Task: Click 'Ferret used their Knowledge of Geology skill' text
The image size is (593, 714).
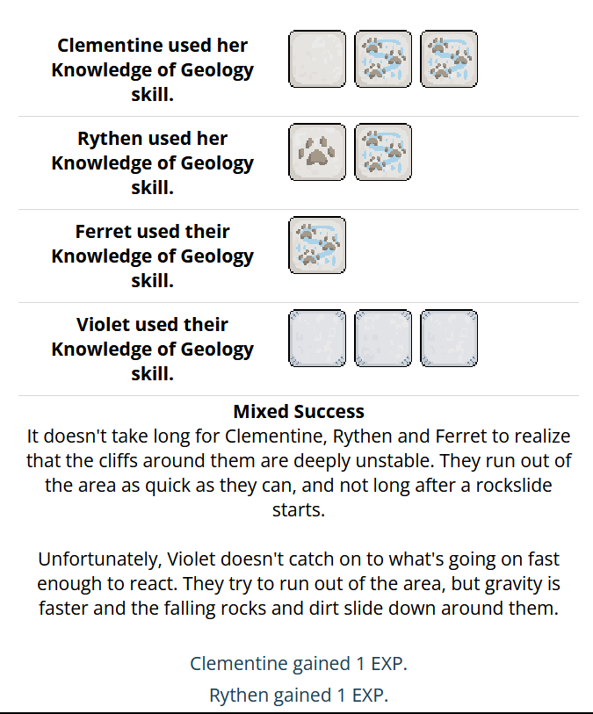Action: tap(152, 256)
